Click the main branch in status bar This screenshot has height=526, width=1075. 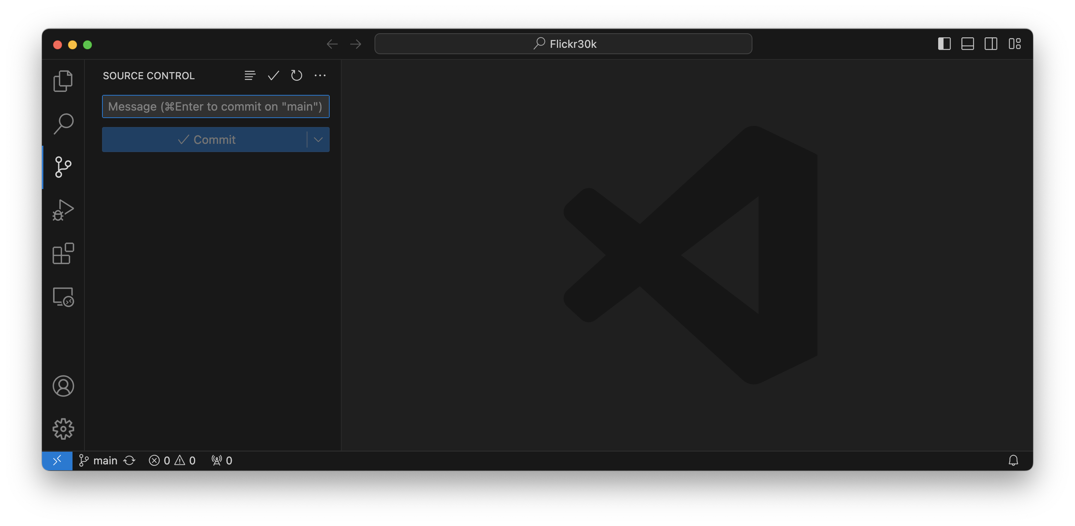point(99,461)
